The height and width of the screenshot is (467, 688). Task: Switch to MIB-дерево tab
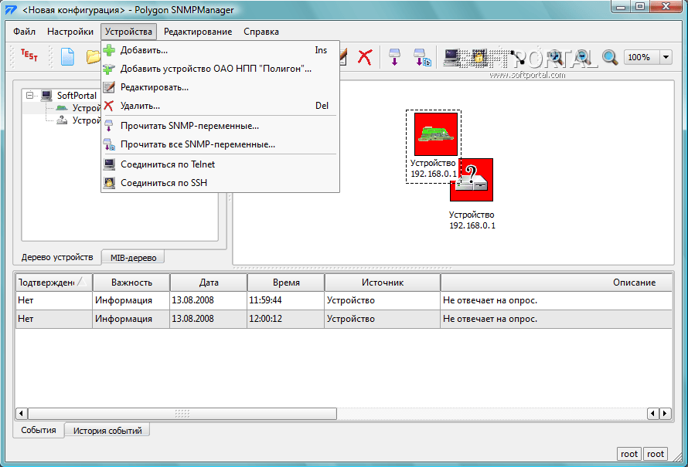pyautogui.click(x=133, y=258)
